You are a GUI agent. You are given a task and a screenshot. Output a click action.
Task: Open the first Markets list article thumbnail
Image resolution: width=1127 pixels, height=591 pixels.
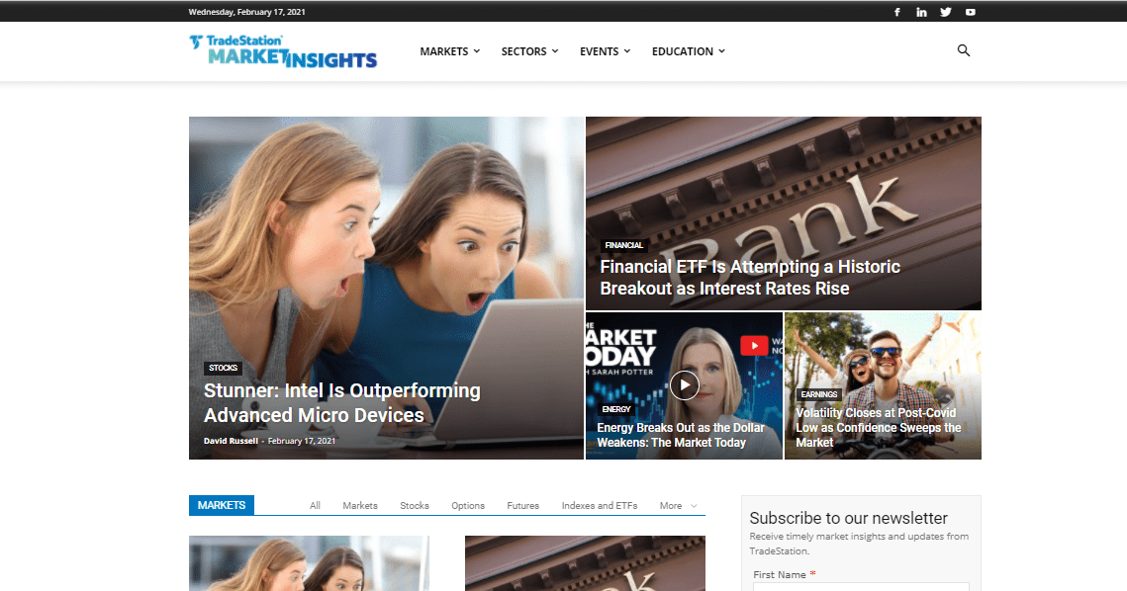click(309, 563)
